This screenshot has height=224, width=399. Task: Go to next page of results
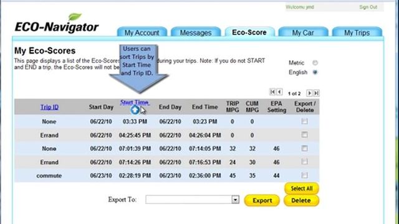[x=309, y=93]
